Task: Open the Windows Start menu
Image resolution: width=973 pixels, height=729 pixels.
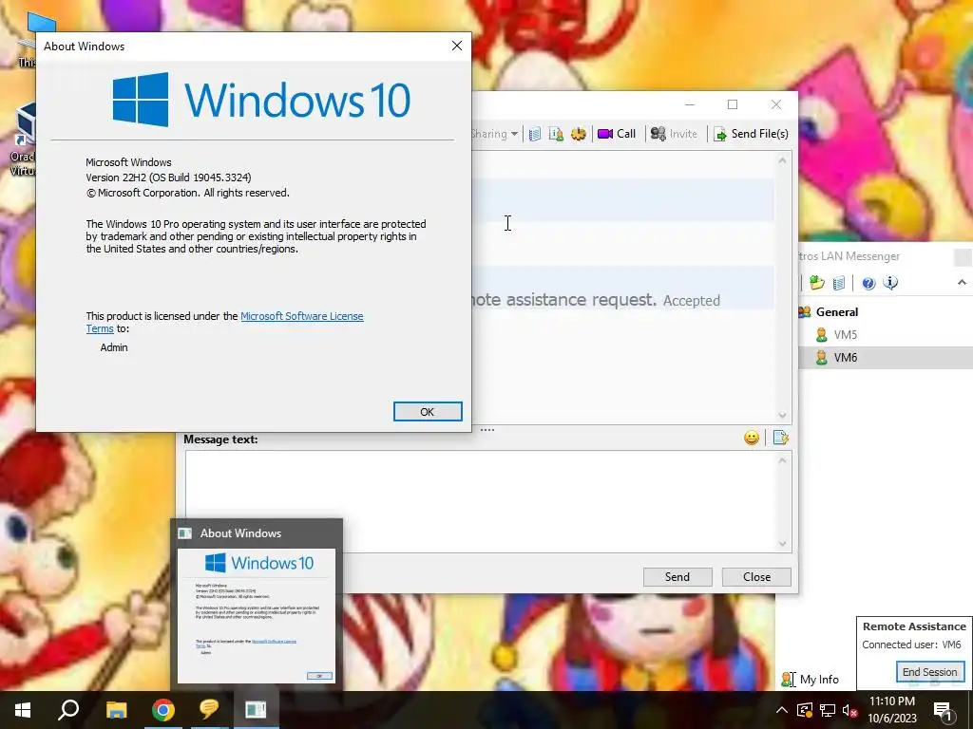Action: [x=23, y=710]
